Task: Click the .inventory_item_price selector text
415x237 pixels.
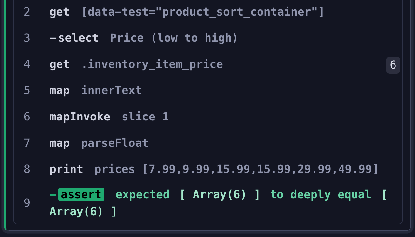Action: tap(152, 64)
